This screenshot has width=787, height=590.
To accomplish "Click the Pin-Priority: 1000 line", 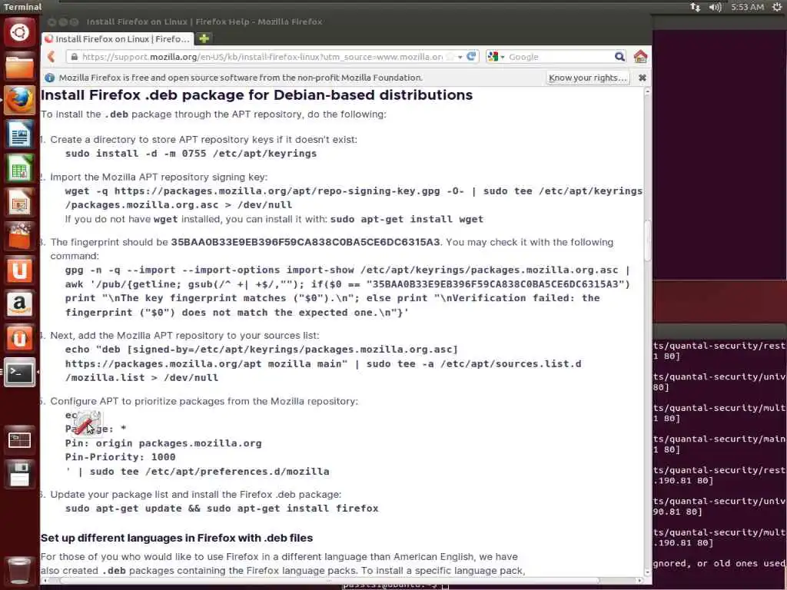I will point(120,457).
